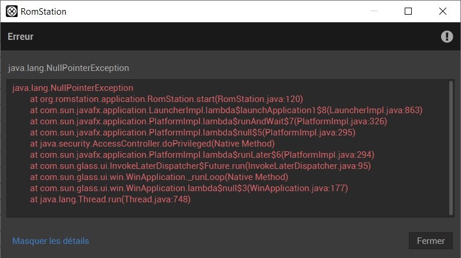Close the RomStation window with X
This screenshot has height=258, width=461.
[x=442, y=11]
